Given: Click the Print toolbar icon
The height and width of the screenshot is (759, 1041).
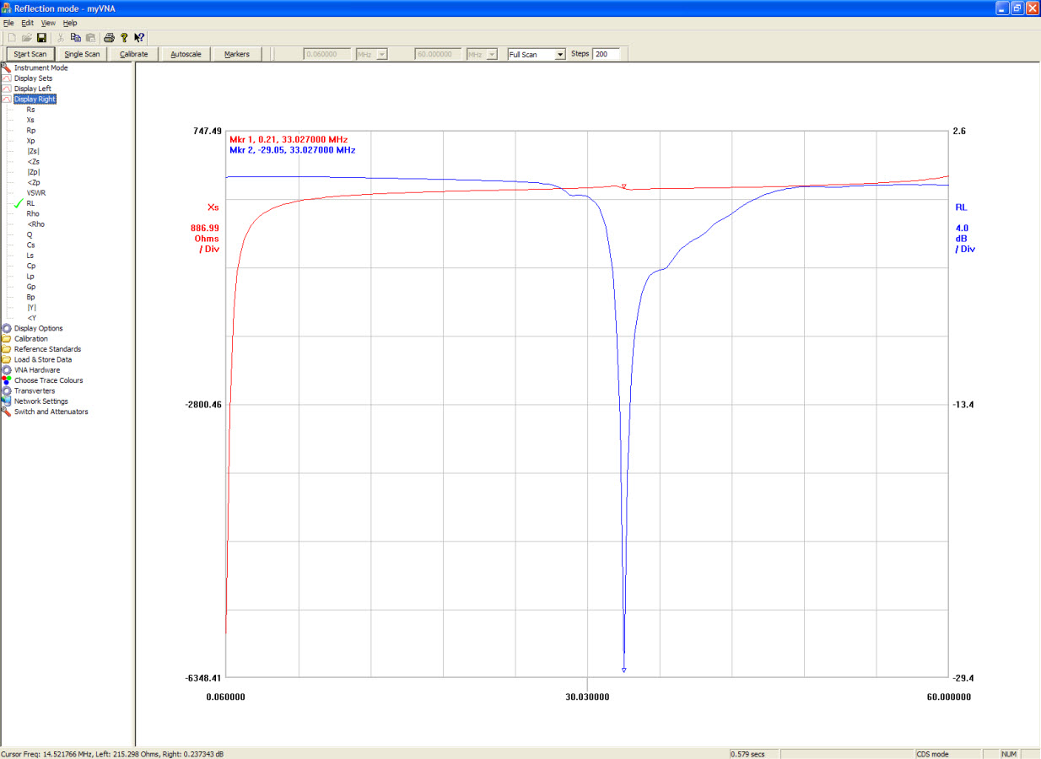Looking at the screenshot, I should tap(109, 38).
